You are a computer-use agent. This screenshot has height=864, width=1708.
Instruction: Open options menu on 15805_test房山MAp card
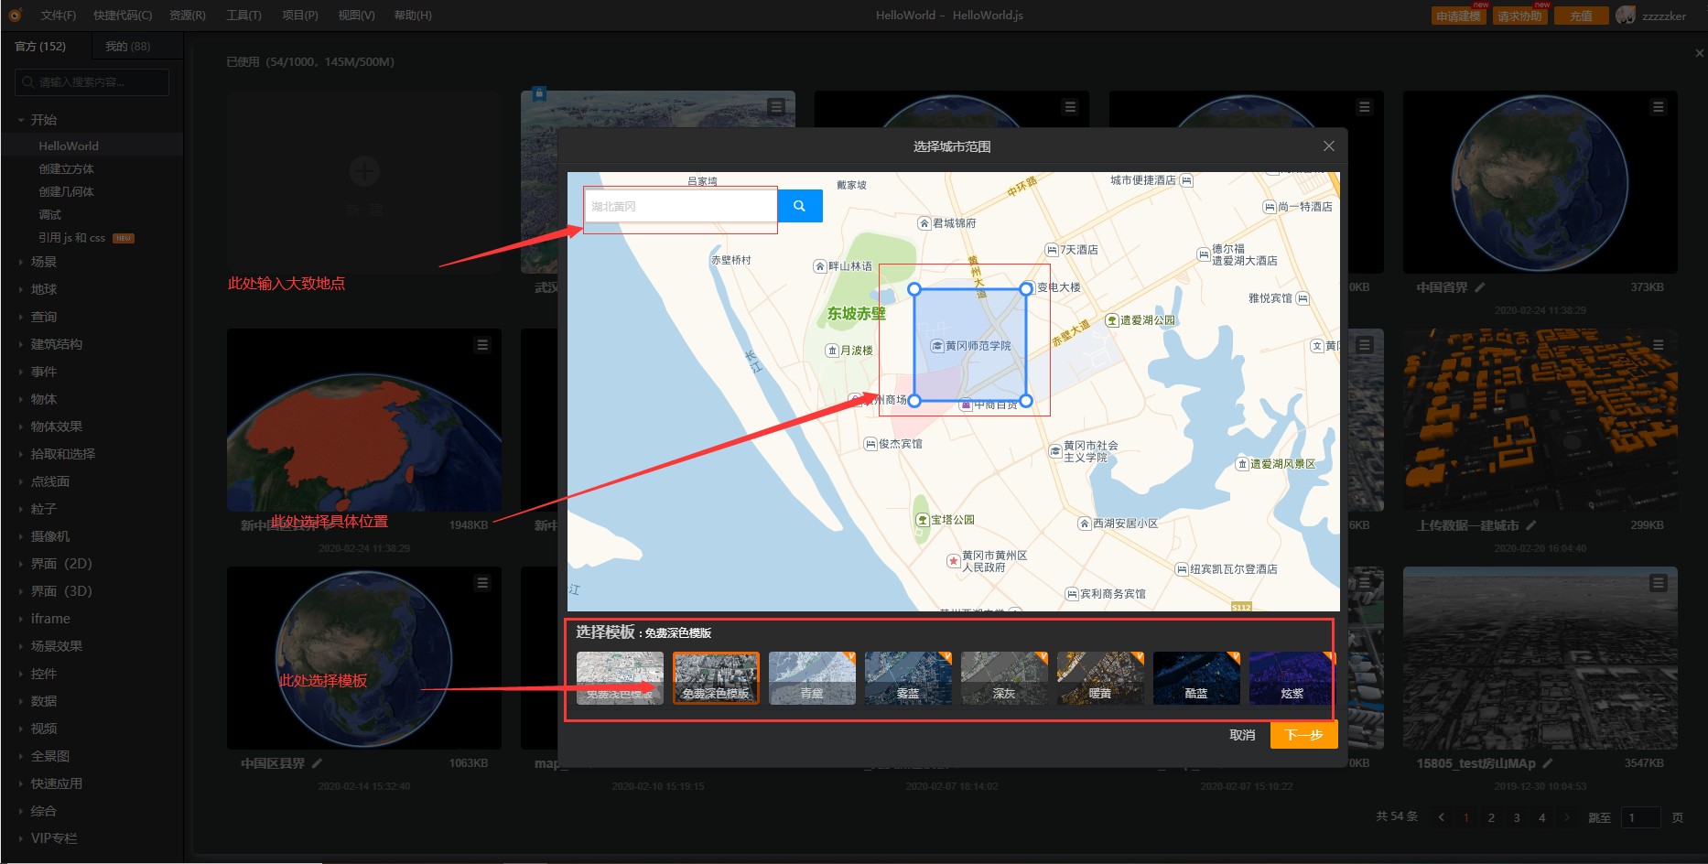click(x=1658, y=583)
